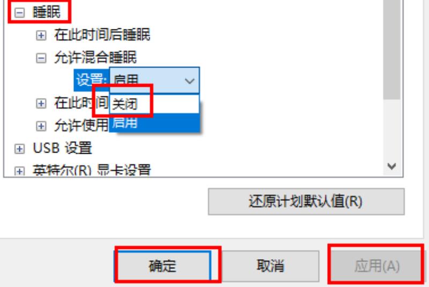429x287 pixels.
Task: Expand 英特尔(R) 显卡设置 node
Action: 19,171
